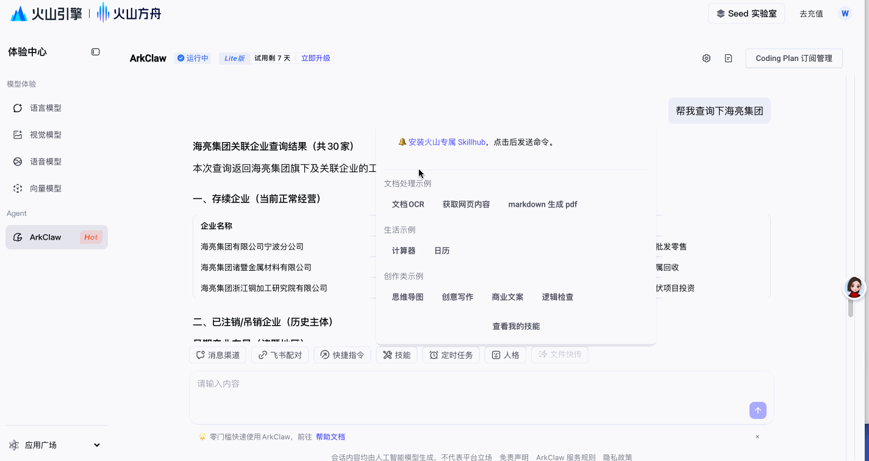The width and height of the screenshot is (869, 461).
Task: Select ArkClaw agent in sidebar
Action: pos(57,237)
